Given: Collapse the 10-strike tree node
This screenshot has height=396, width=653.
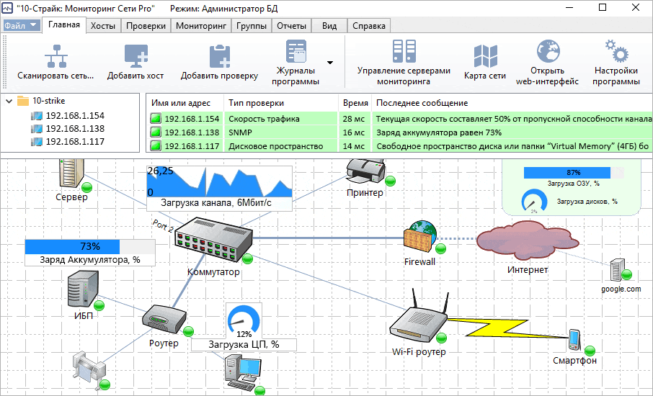Looking at the screenshot, I should point(9,102).
